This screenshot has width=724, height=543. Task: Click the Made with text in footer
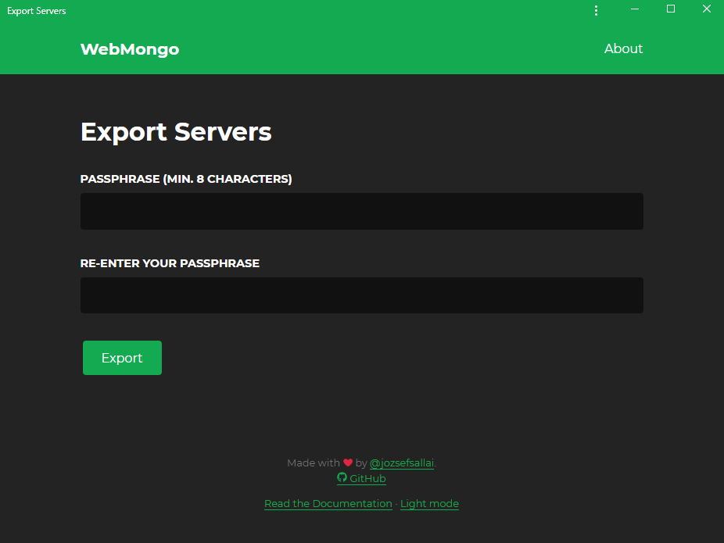[313, 463]
